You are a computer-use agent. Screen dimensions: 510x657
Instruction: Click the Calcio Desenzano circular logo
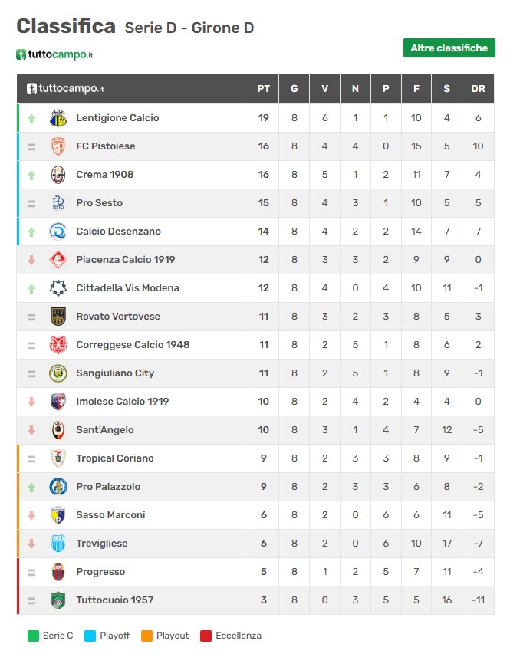pos(58,232)
